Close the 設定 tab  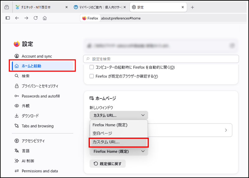point(183,7)
